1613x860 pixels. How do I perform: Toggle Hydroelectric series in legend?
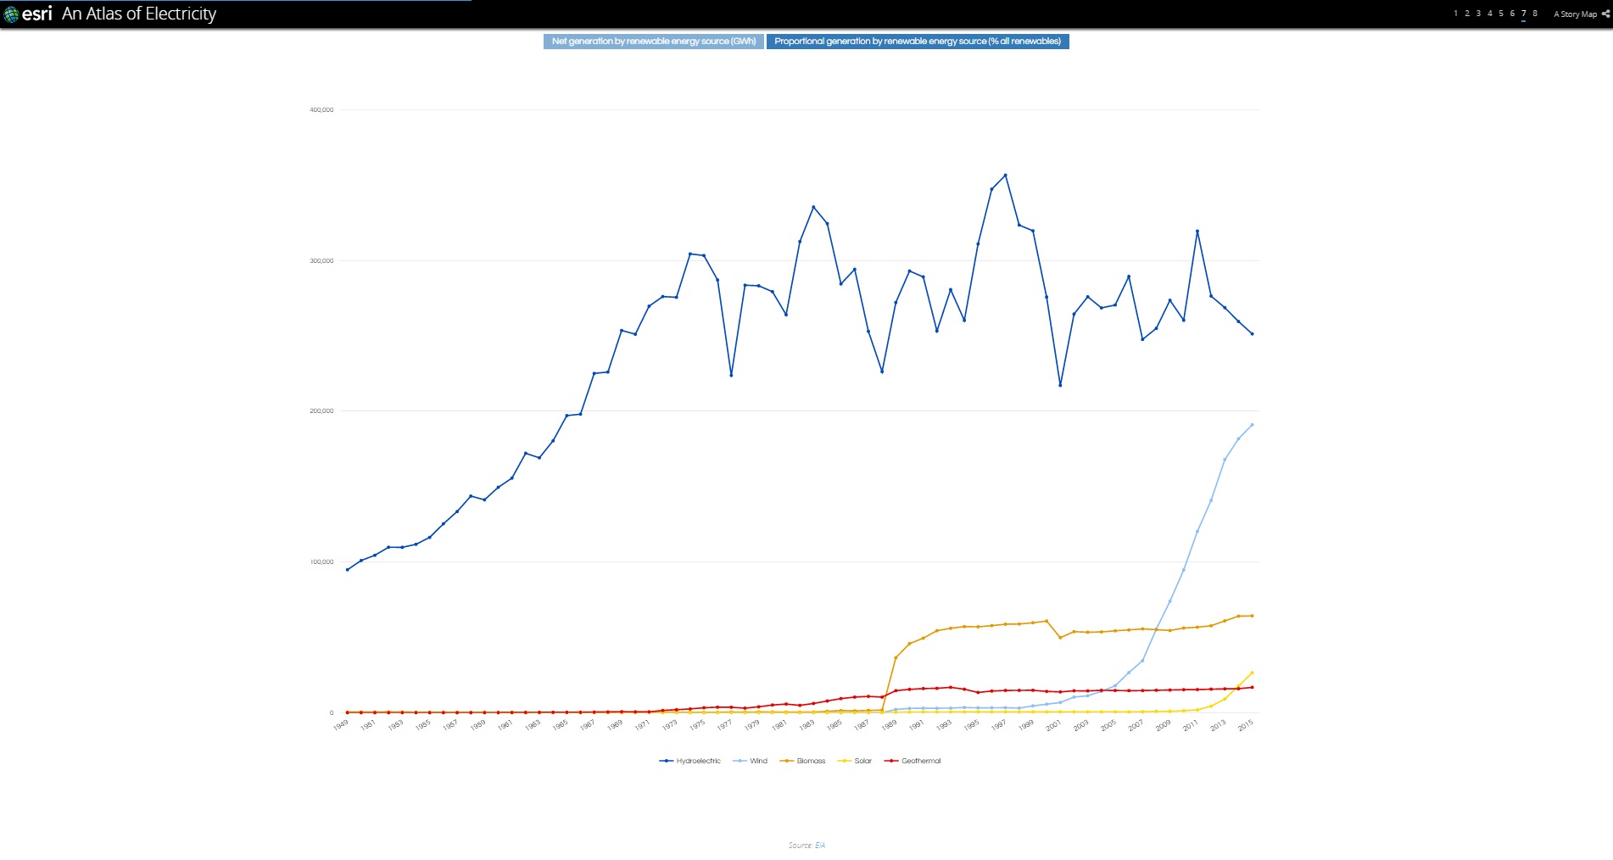[690, 761]
